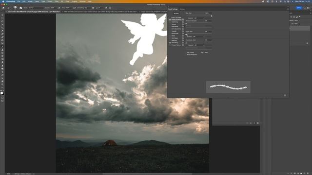
Task: Enable the Dual Brush checkbox
Action: [x=170, y=26]
